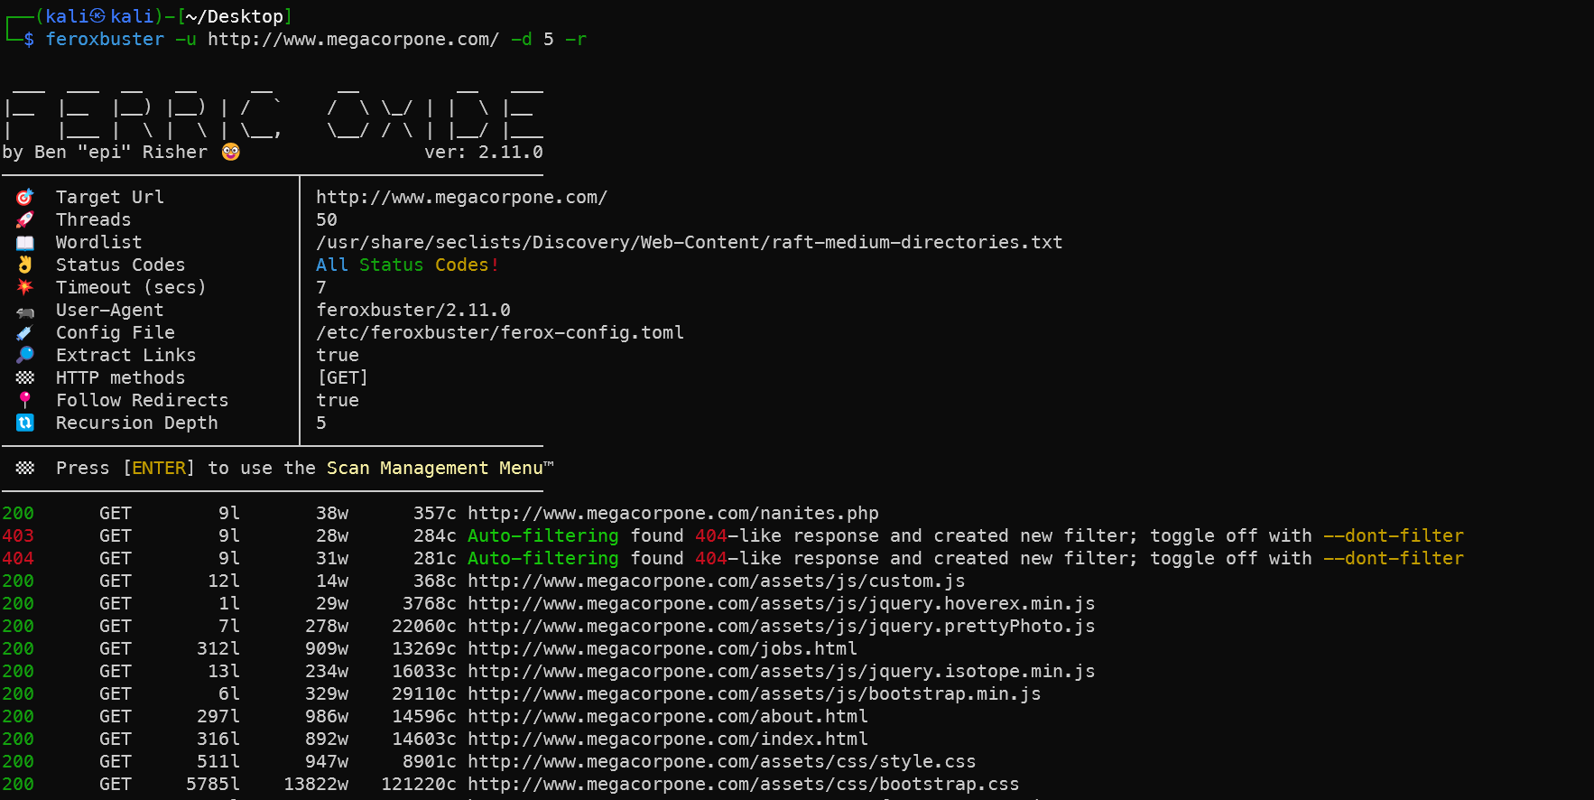Click the "200" status on the nanites.php row
Screen dimensions: 1594x800
(18, 513)
